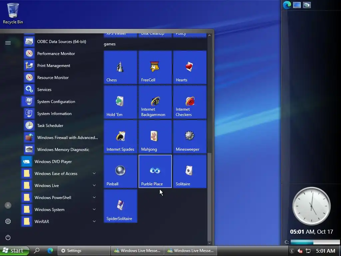Screen dimensions: 341x256
Task: Open the Internet Spades tile
Action: coord(121,137)
